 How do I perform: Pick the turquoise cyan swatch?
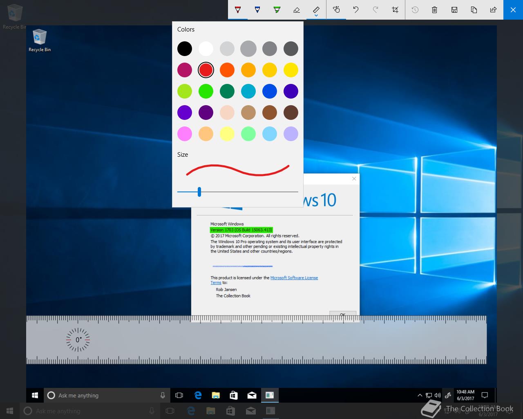point(248,91)
